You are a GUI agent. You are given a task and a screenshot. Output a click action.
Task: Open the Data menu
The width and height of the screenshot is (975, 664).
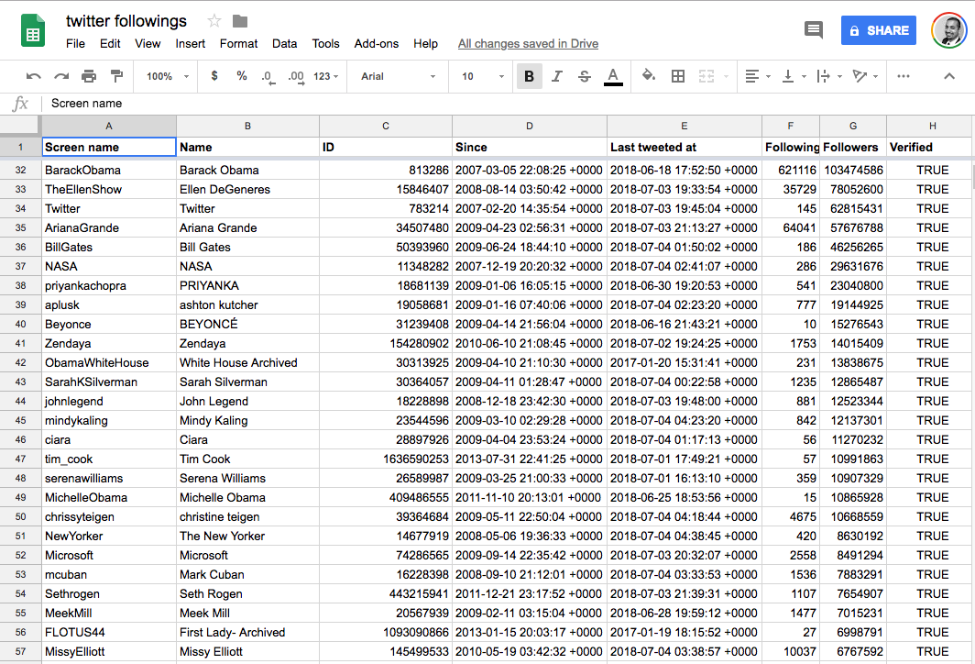click(x=284, y=43)
